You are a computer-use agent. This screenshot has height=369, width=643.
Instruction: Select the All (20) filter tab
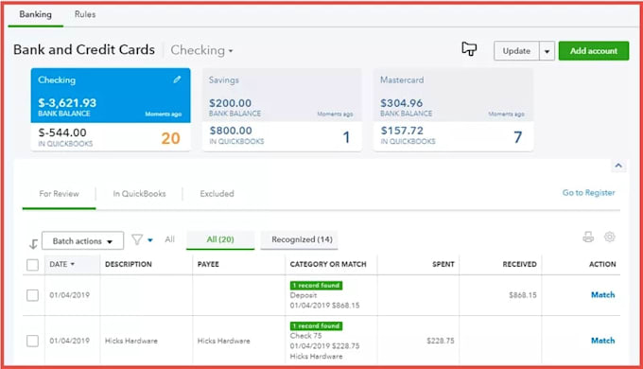(x=220, y=239)
